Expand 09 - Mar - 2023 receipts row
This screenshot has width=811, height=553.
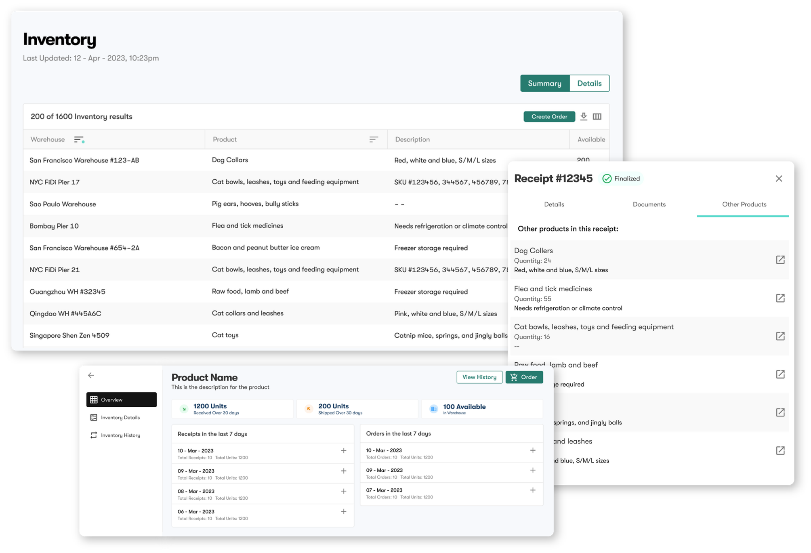[x=344, y=471]
